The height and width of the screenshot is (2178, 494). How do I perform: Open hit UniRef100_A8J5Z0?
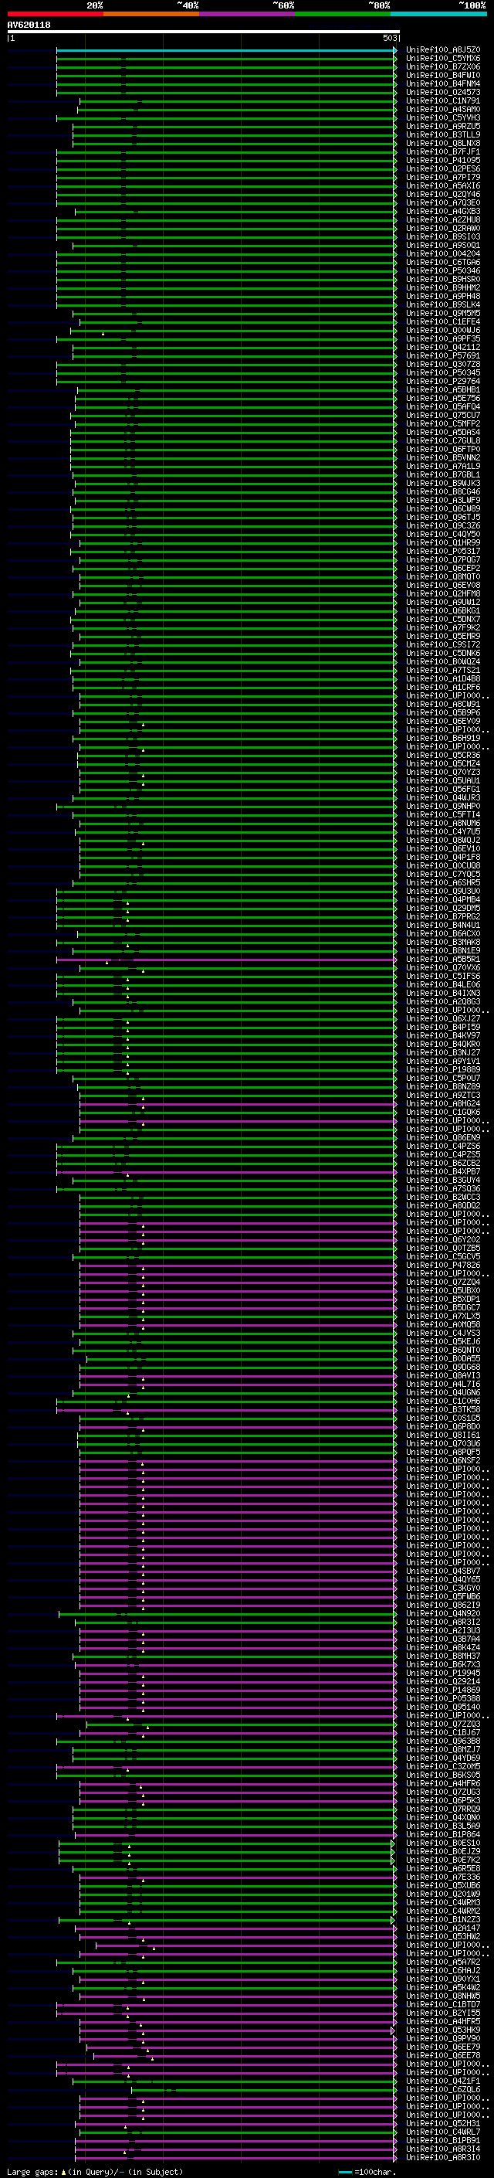pyautogui.click(x=442, y=50)
